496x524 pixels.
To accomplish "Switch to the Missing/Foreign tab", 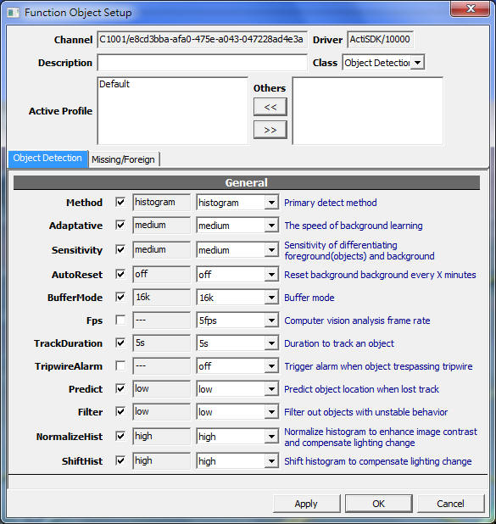I will pyautogui.click(x=123, y=159).
